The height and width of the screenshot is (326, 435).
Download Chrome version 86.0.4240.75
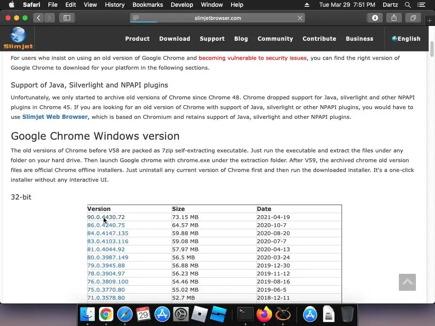(106, 225)
